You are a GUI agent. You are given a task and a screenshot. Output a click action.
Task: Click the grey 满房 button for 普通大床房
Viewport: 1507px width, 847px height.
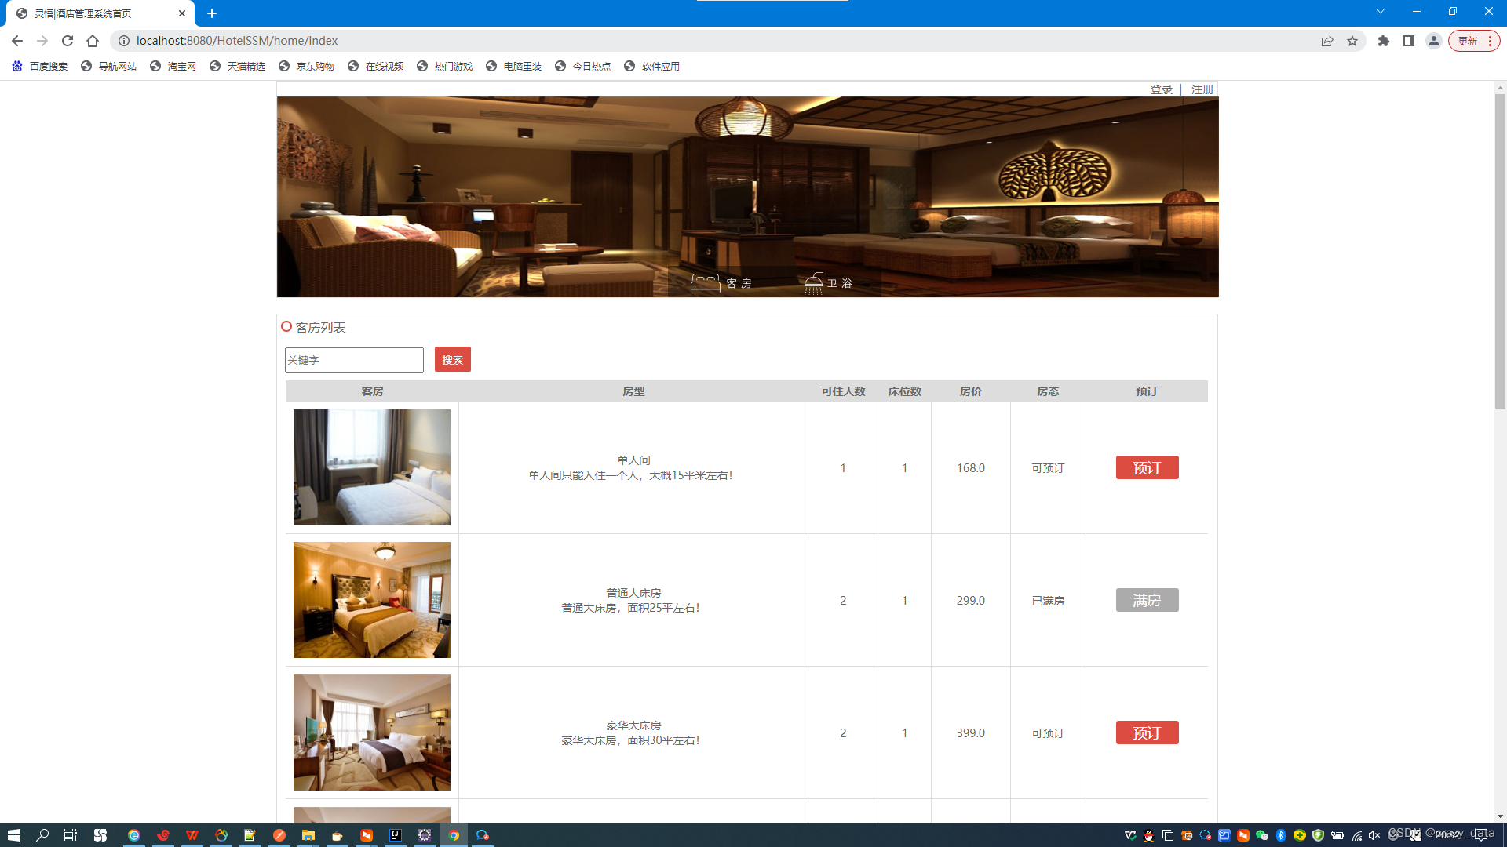pyautogui.click(x=1147, y=601)
